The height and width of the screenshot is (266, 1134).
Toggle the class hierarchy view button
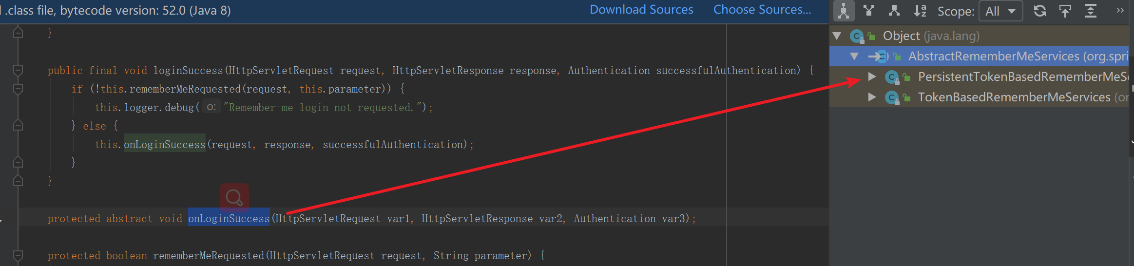click(844, 11)
